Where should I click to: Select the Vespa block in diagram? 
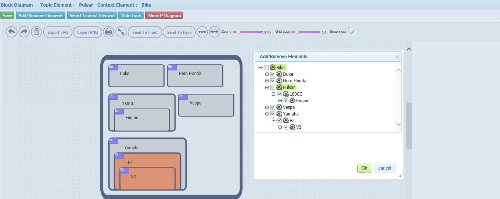(x=206, y=105)
